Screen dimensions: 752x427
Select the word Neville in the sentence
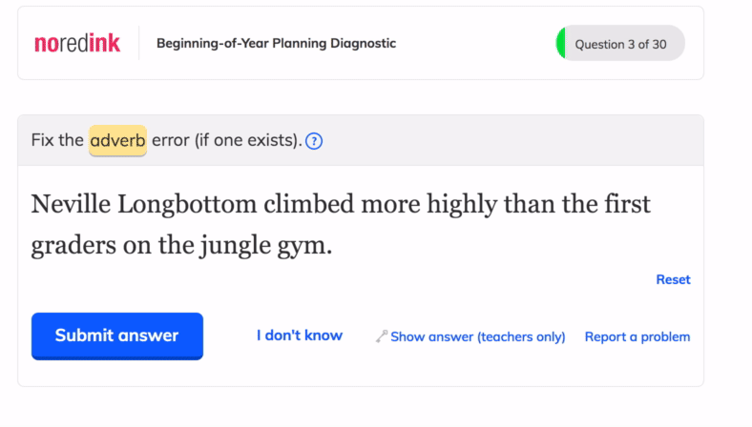(x=71, y=204)
